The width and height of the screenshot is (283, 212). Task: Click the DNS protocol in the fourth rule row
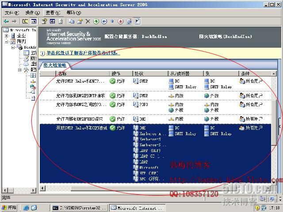(142, 119)
